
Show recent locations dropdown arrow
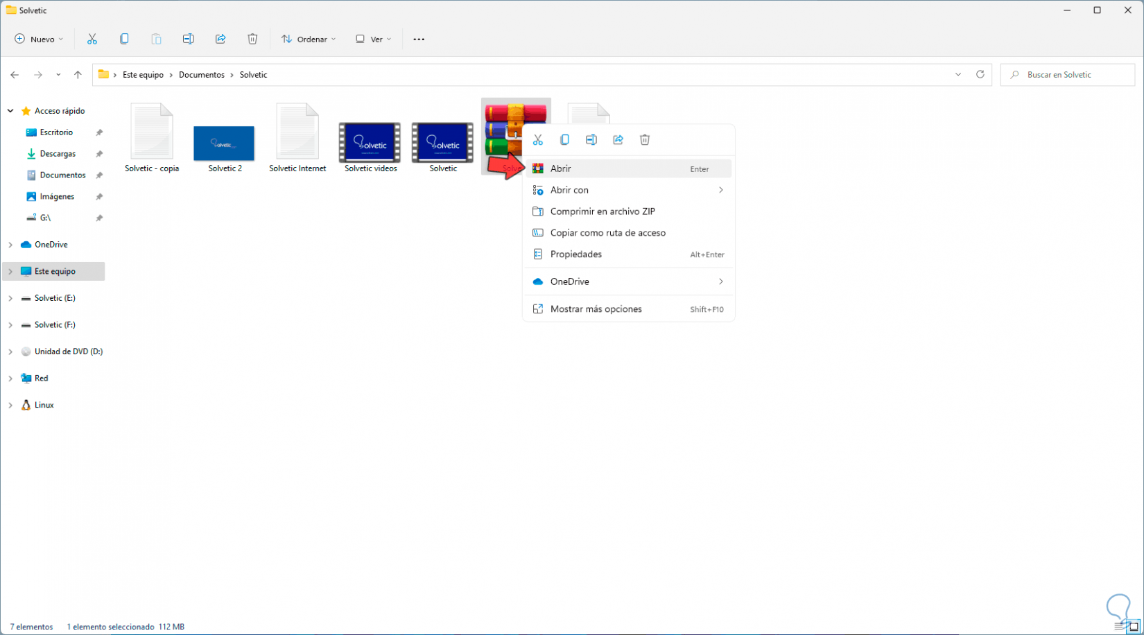(58, 75)
